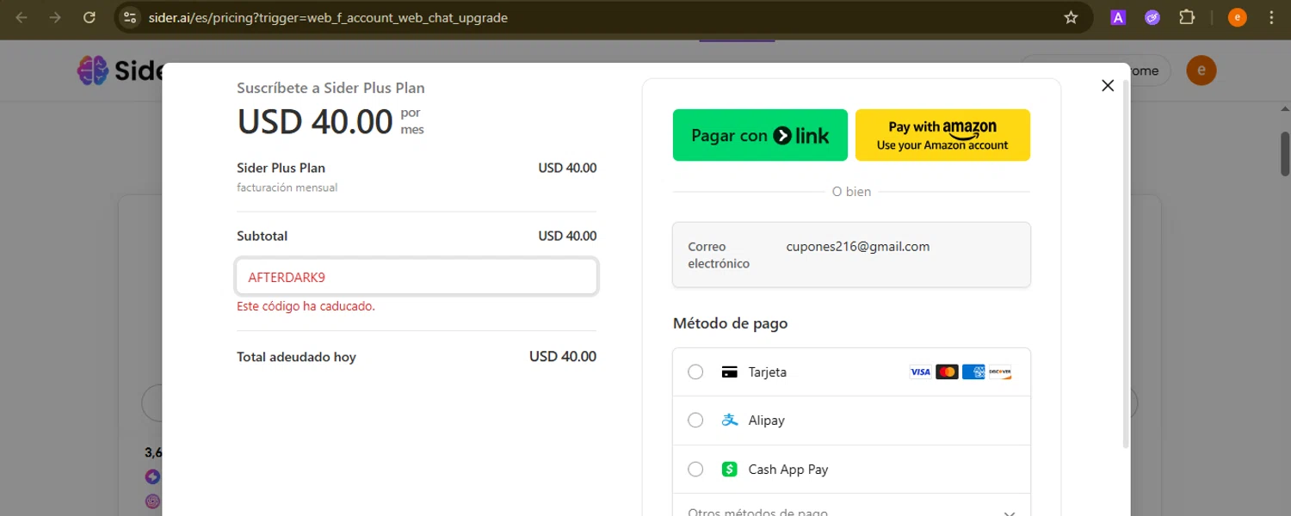The height and width of the screenshot is (516, 1291).
Task: Open Chrome three-dot menu
Action: pos(1271,17)
